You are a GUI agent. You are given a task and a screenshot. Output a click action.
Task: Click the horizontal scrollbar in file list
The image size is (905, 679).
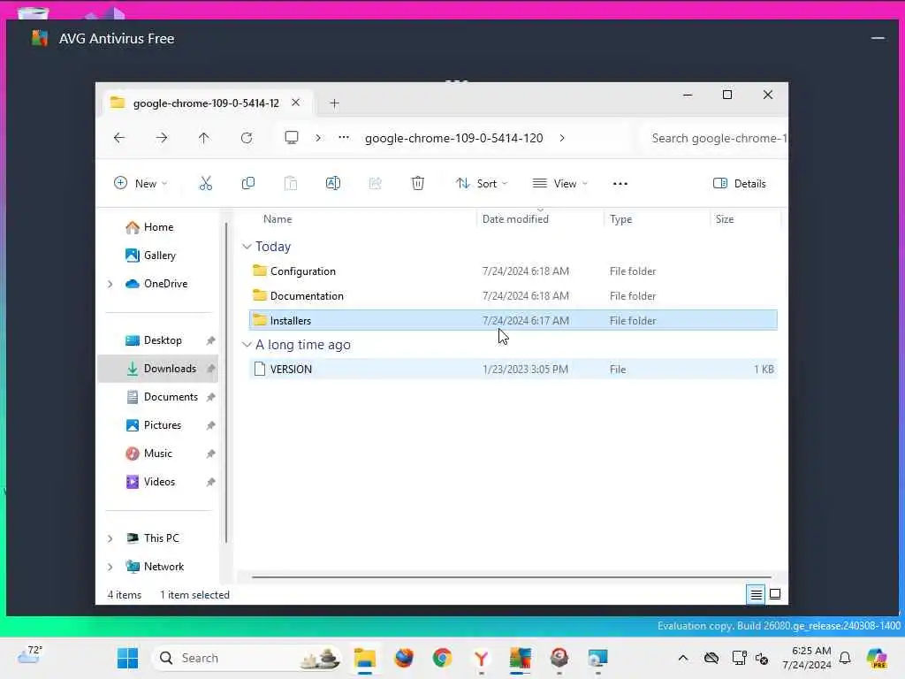click(512, 576)
